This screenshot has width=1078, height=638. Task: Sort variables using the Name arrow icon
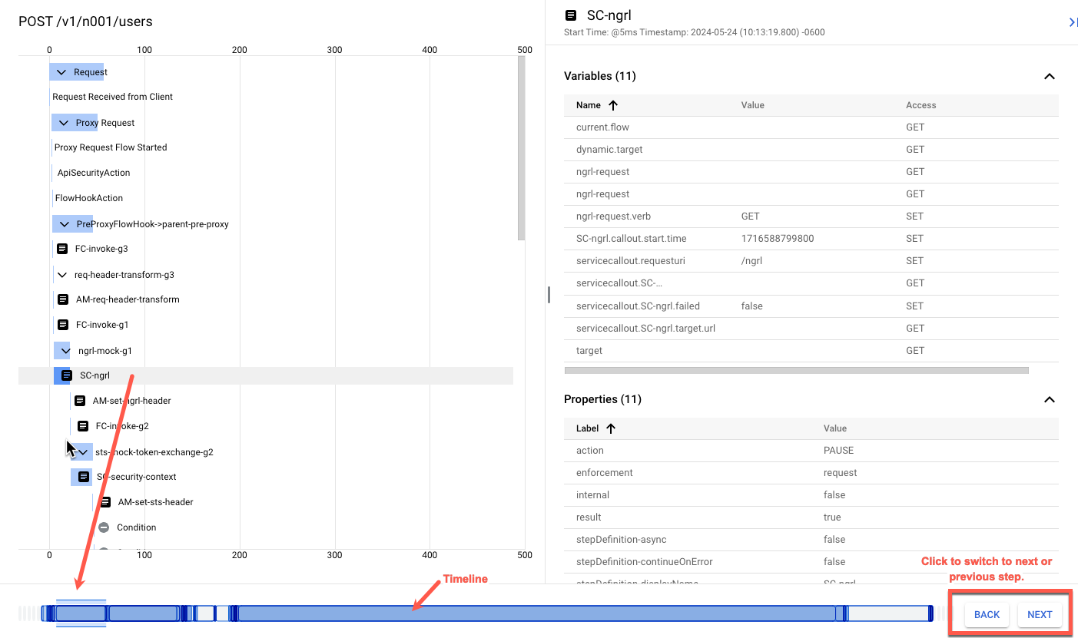[613, 105]
